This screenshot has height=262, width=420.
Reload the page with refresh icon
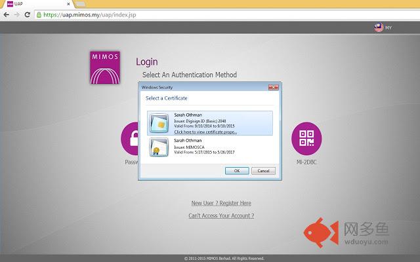pyautogui.click(x=28, y=14)
